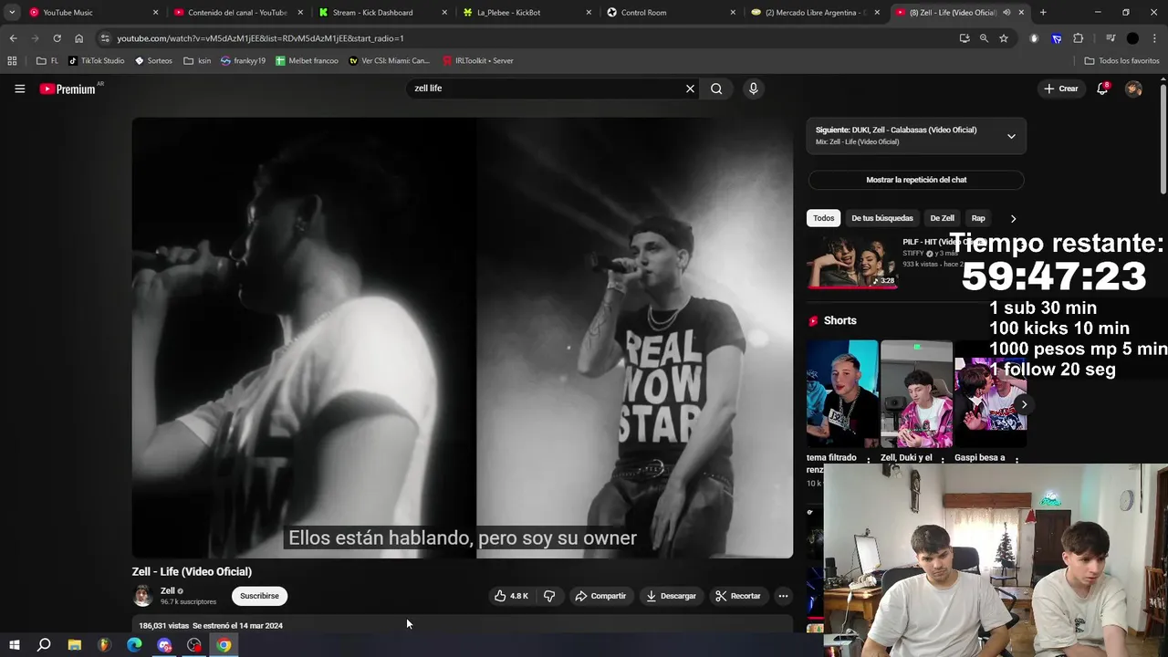Image resolution: width=1168 pixels, height=657 pixels.
Task: Open FL Studio from taskbar
Action: [x=104, y=645]
